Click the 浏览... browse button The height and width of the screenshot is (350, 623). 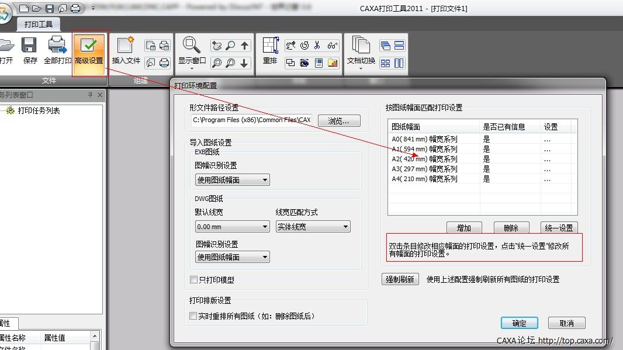tap(339, 121)
